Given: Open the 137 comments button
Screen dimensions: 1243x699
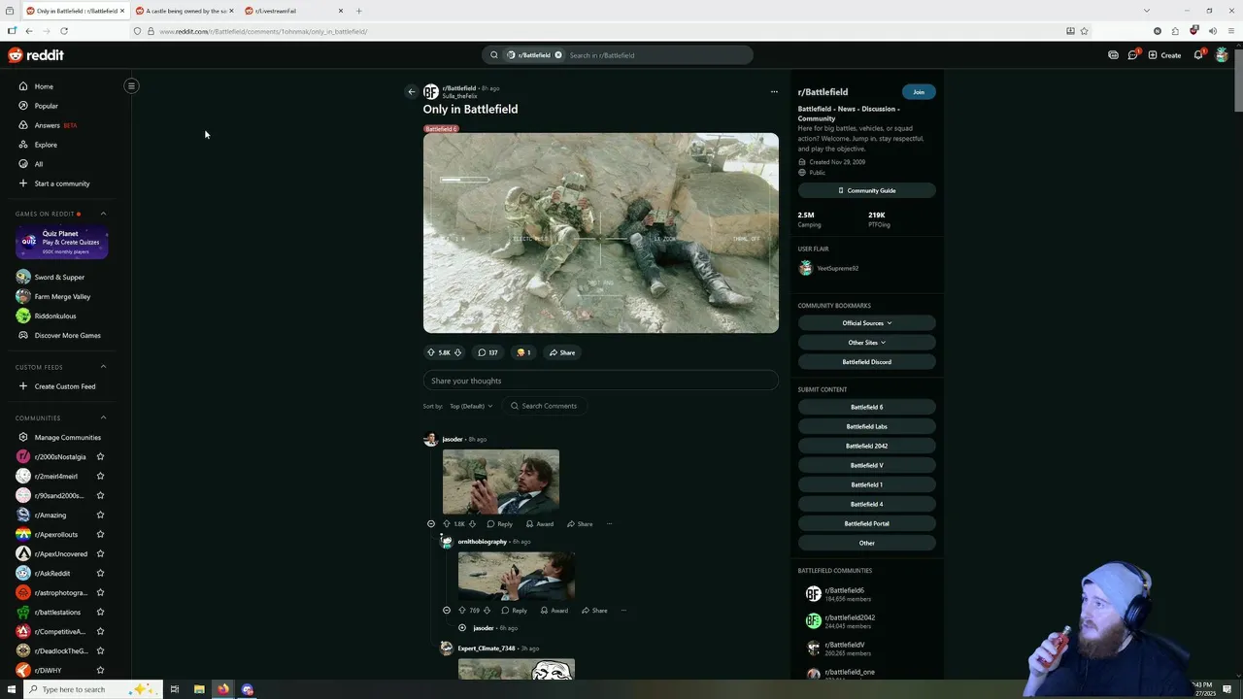Looking at the screenshot, I should (x=487, y=352).
